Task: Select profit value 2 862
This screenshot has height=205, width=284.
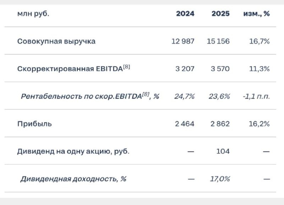Action: (220, 124)
